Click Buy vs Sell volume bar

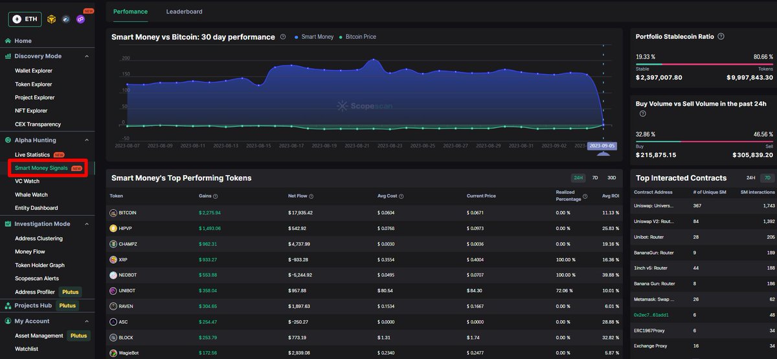[704, 141]
